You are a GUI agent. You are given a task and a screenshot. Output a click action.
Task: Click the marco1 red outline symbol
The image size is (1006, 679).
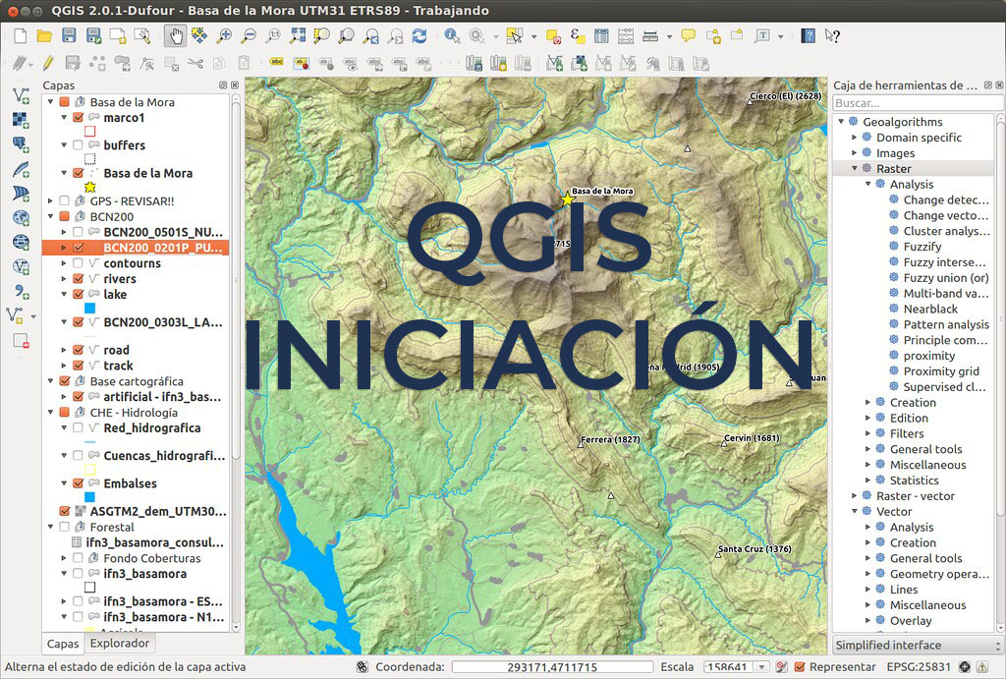tap(89, 131)
